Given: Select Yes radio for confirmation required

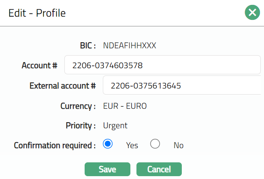Looking at the screenshot, I should coord(108,144).
